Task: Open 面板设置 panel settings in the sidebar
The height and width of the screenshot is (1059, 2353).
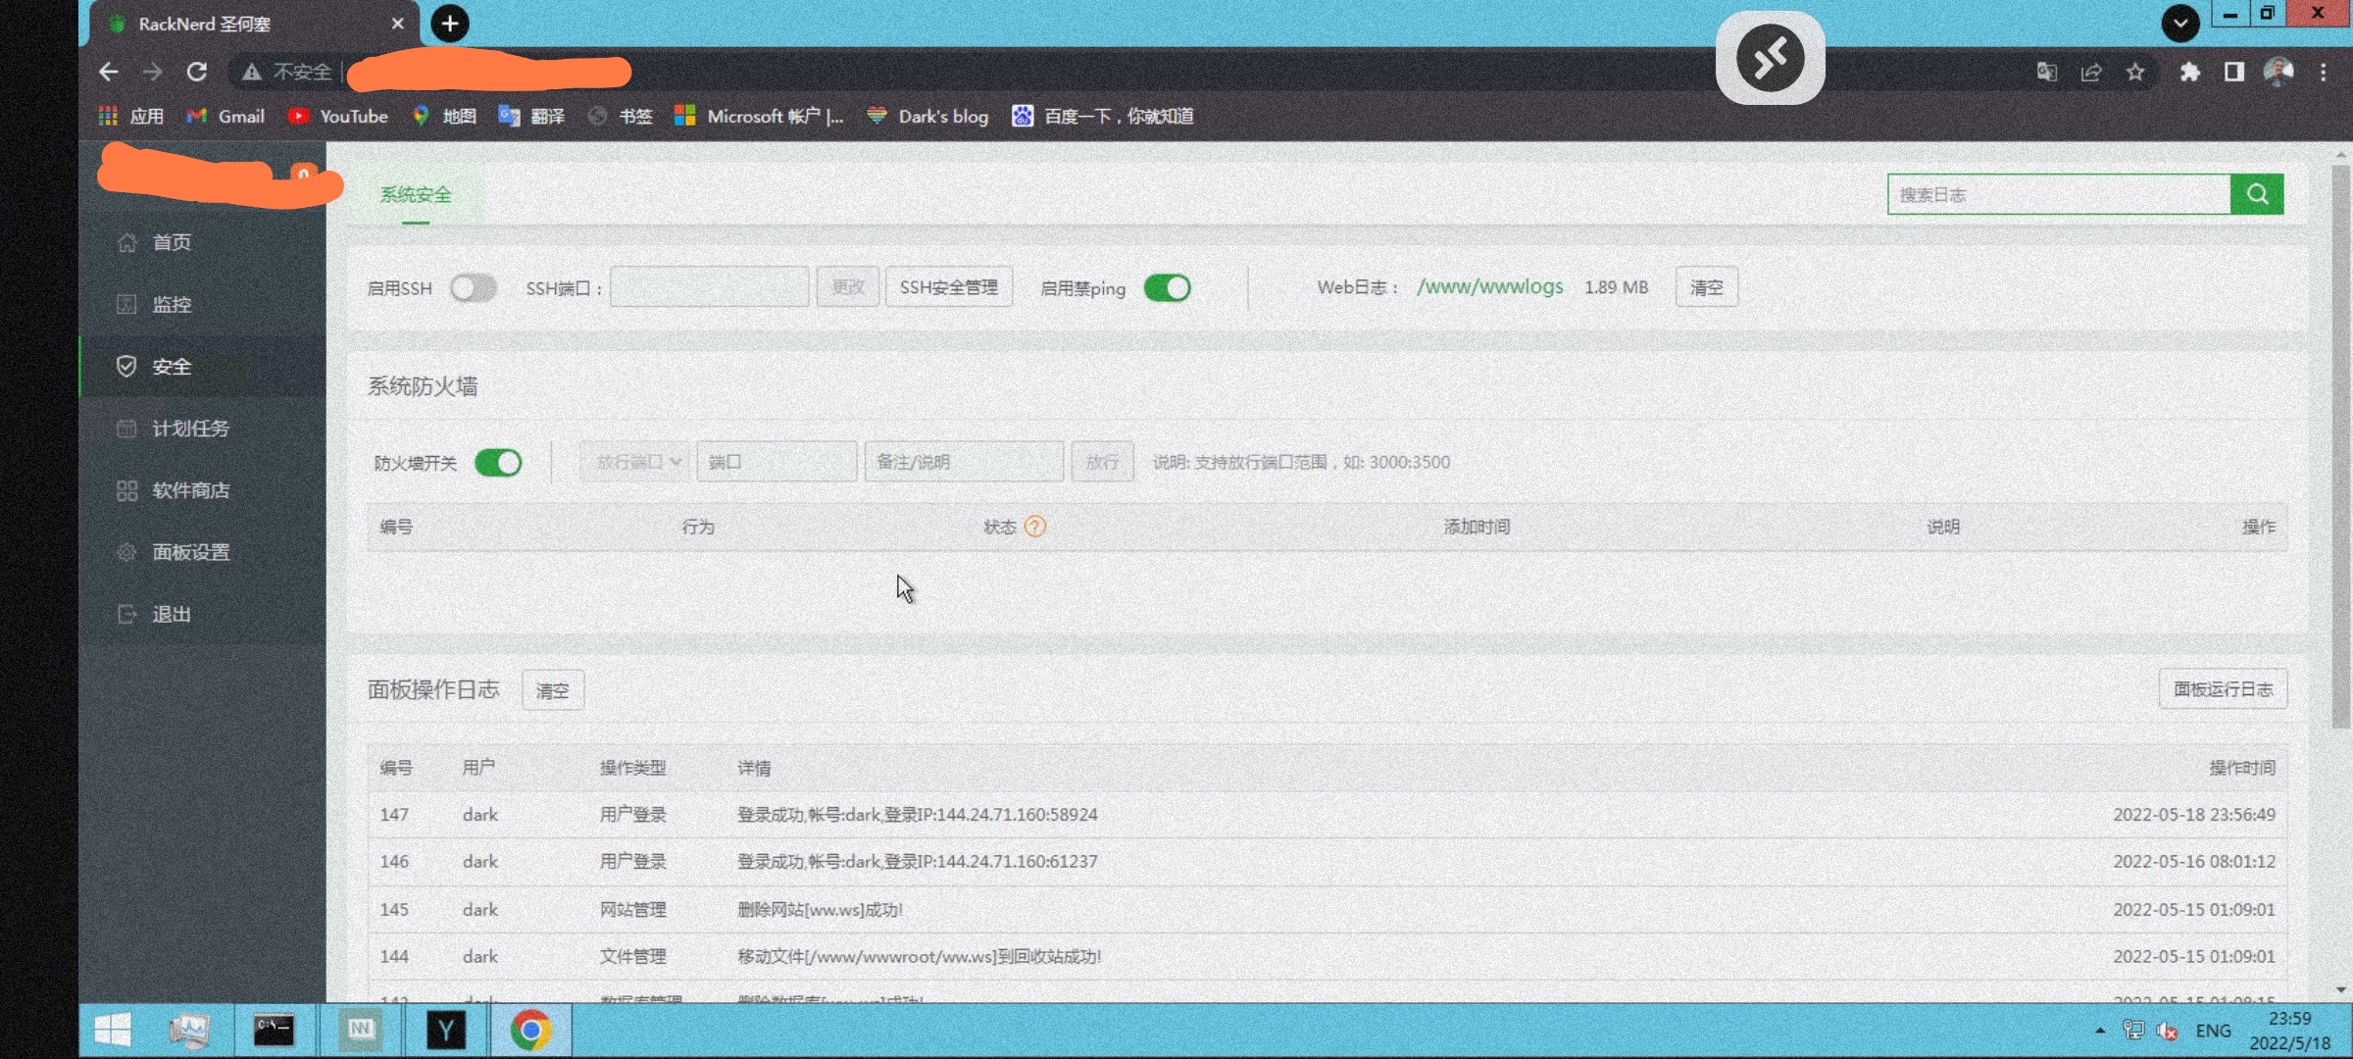Action: click(203, 552)
